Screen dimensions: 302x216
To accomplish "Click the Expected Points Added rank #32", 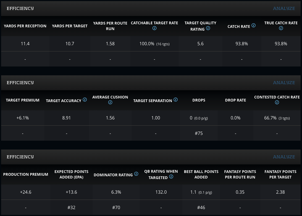I will (71, 207).
